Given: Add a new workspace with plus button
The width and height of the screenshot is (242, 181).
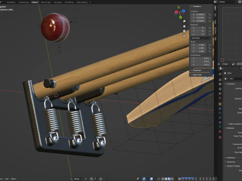Looking at the screenshot, I should tap(90, 2).
